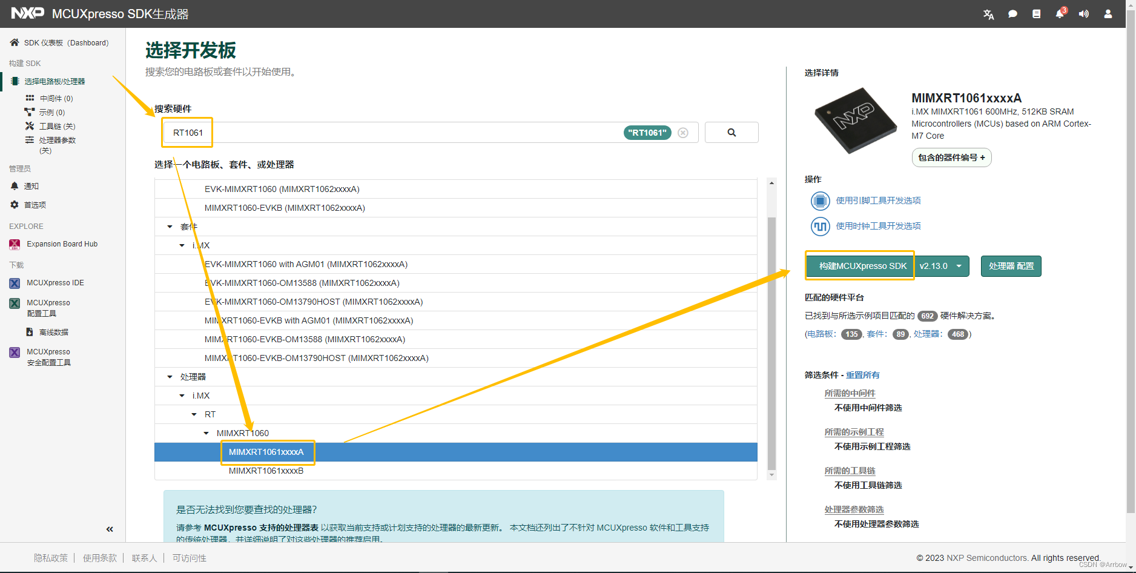The width and height of the screenshot is (1136, 573).
Task: Click the RT1061 search input field
Action: tap(431, 133)
